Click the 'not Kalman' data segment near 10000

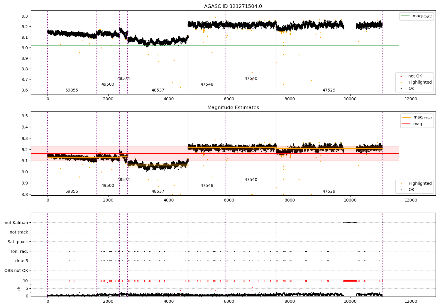pyautogui.click(x=350, y=223)
